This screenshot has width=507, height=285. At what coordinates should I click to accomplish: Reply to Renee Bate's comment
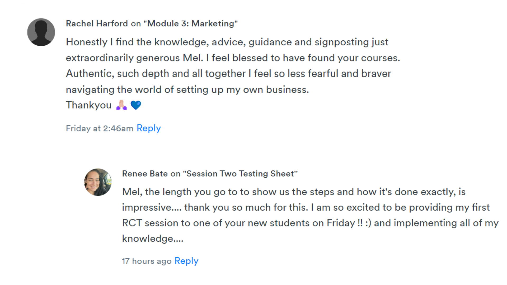(186, 261)
